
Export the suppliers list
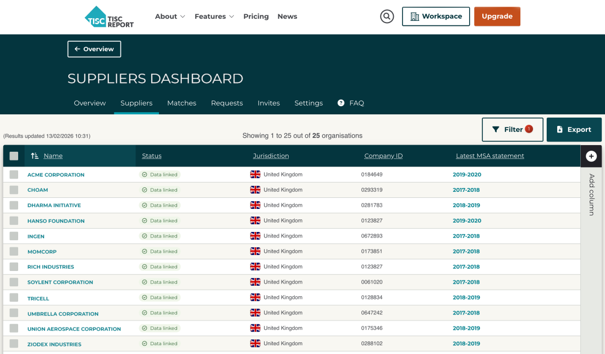click(x=574, y=130)
